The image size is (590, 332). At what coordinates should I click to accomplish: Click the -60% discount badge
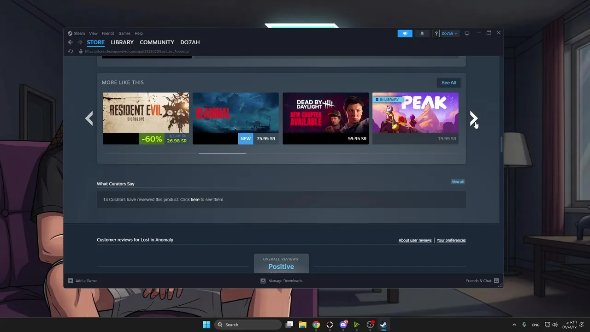tap(152, 139)
